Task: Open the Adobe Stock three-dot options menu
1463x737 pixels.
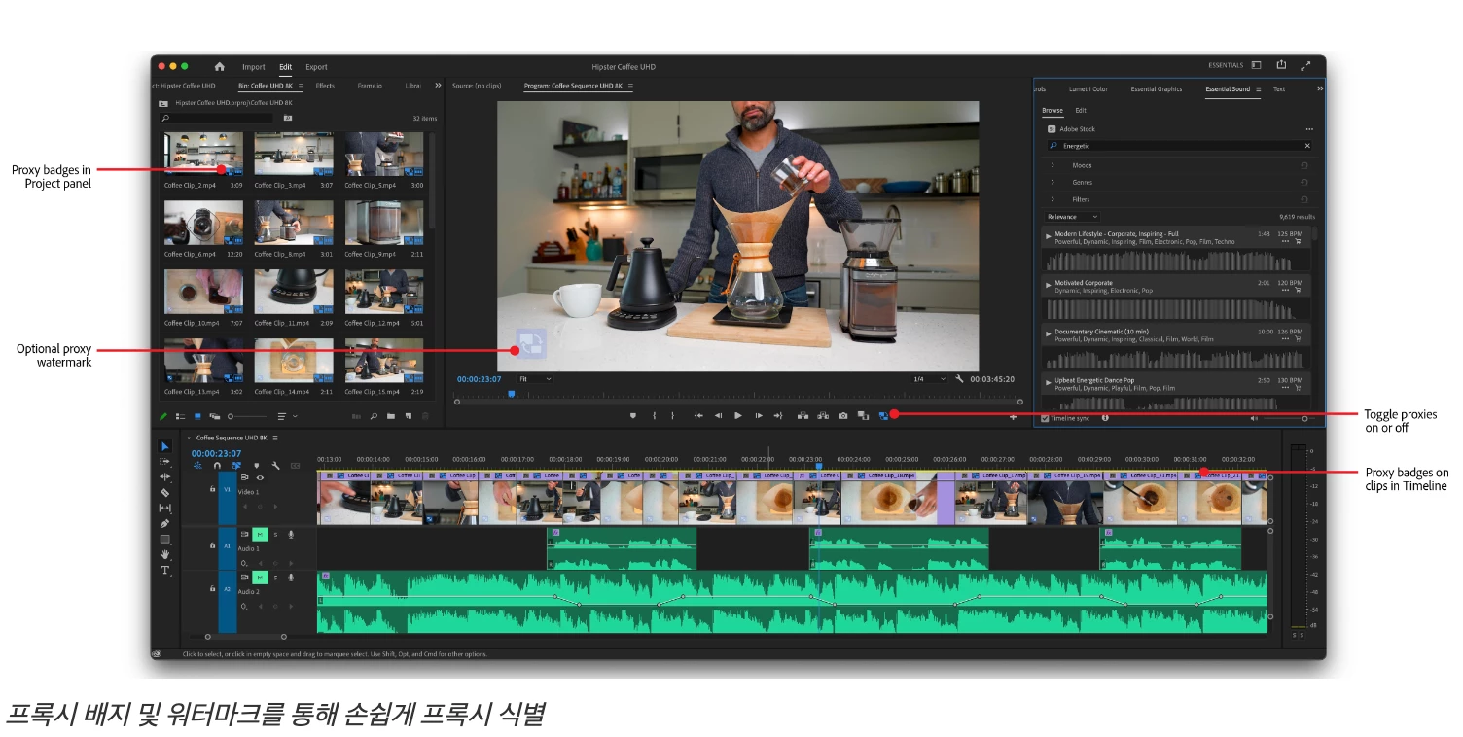Action: click(1309, 129)
